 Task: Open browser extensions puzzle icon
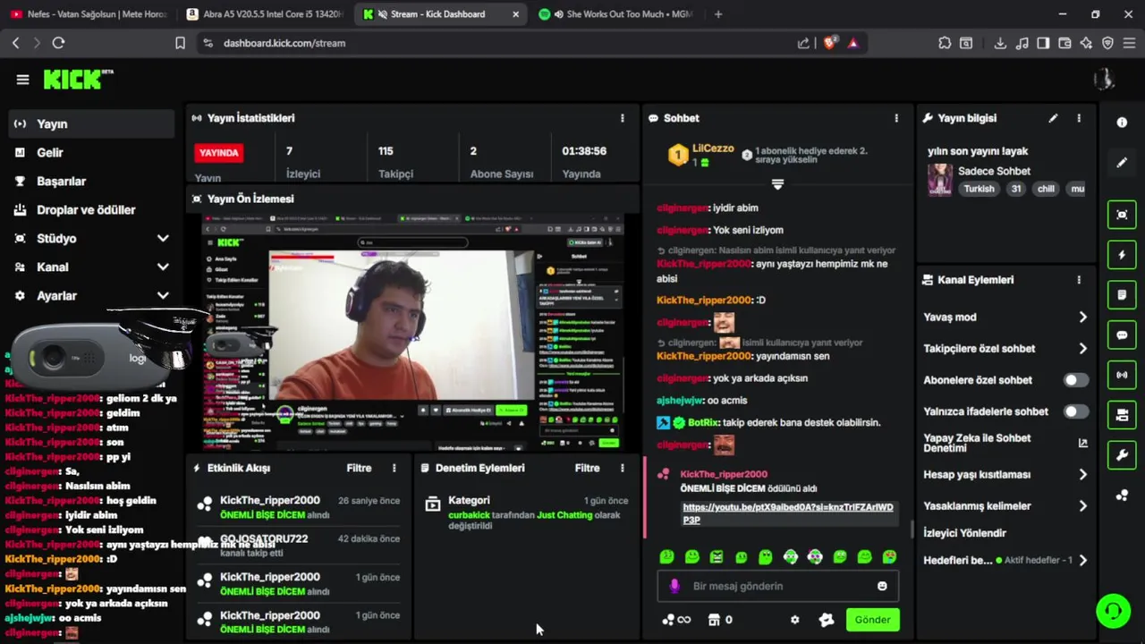[x=945, y=43]
